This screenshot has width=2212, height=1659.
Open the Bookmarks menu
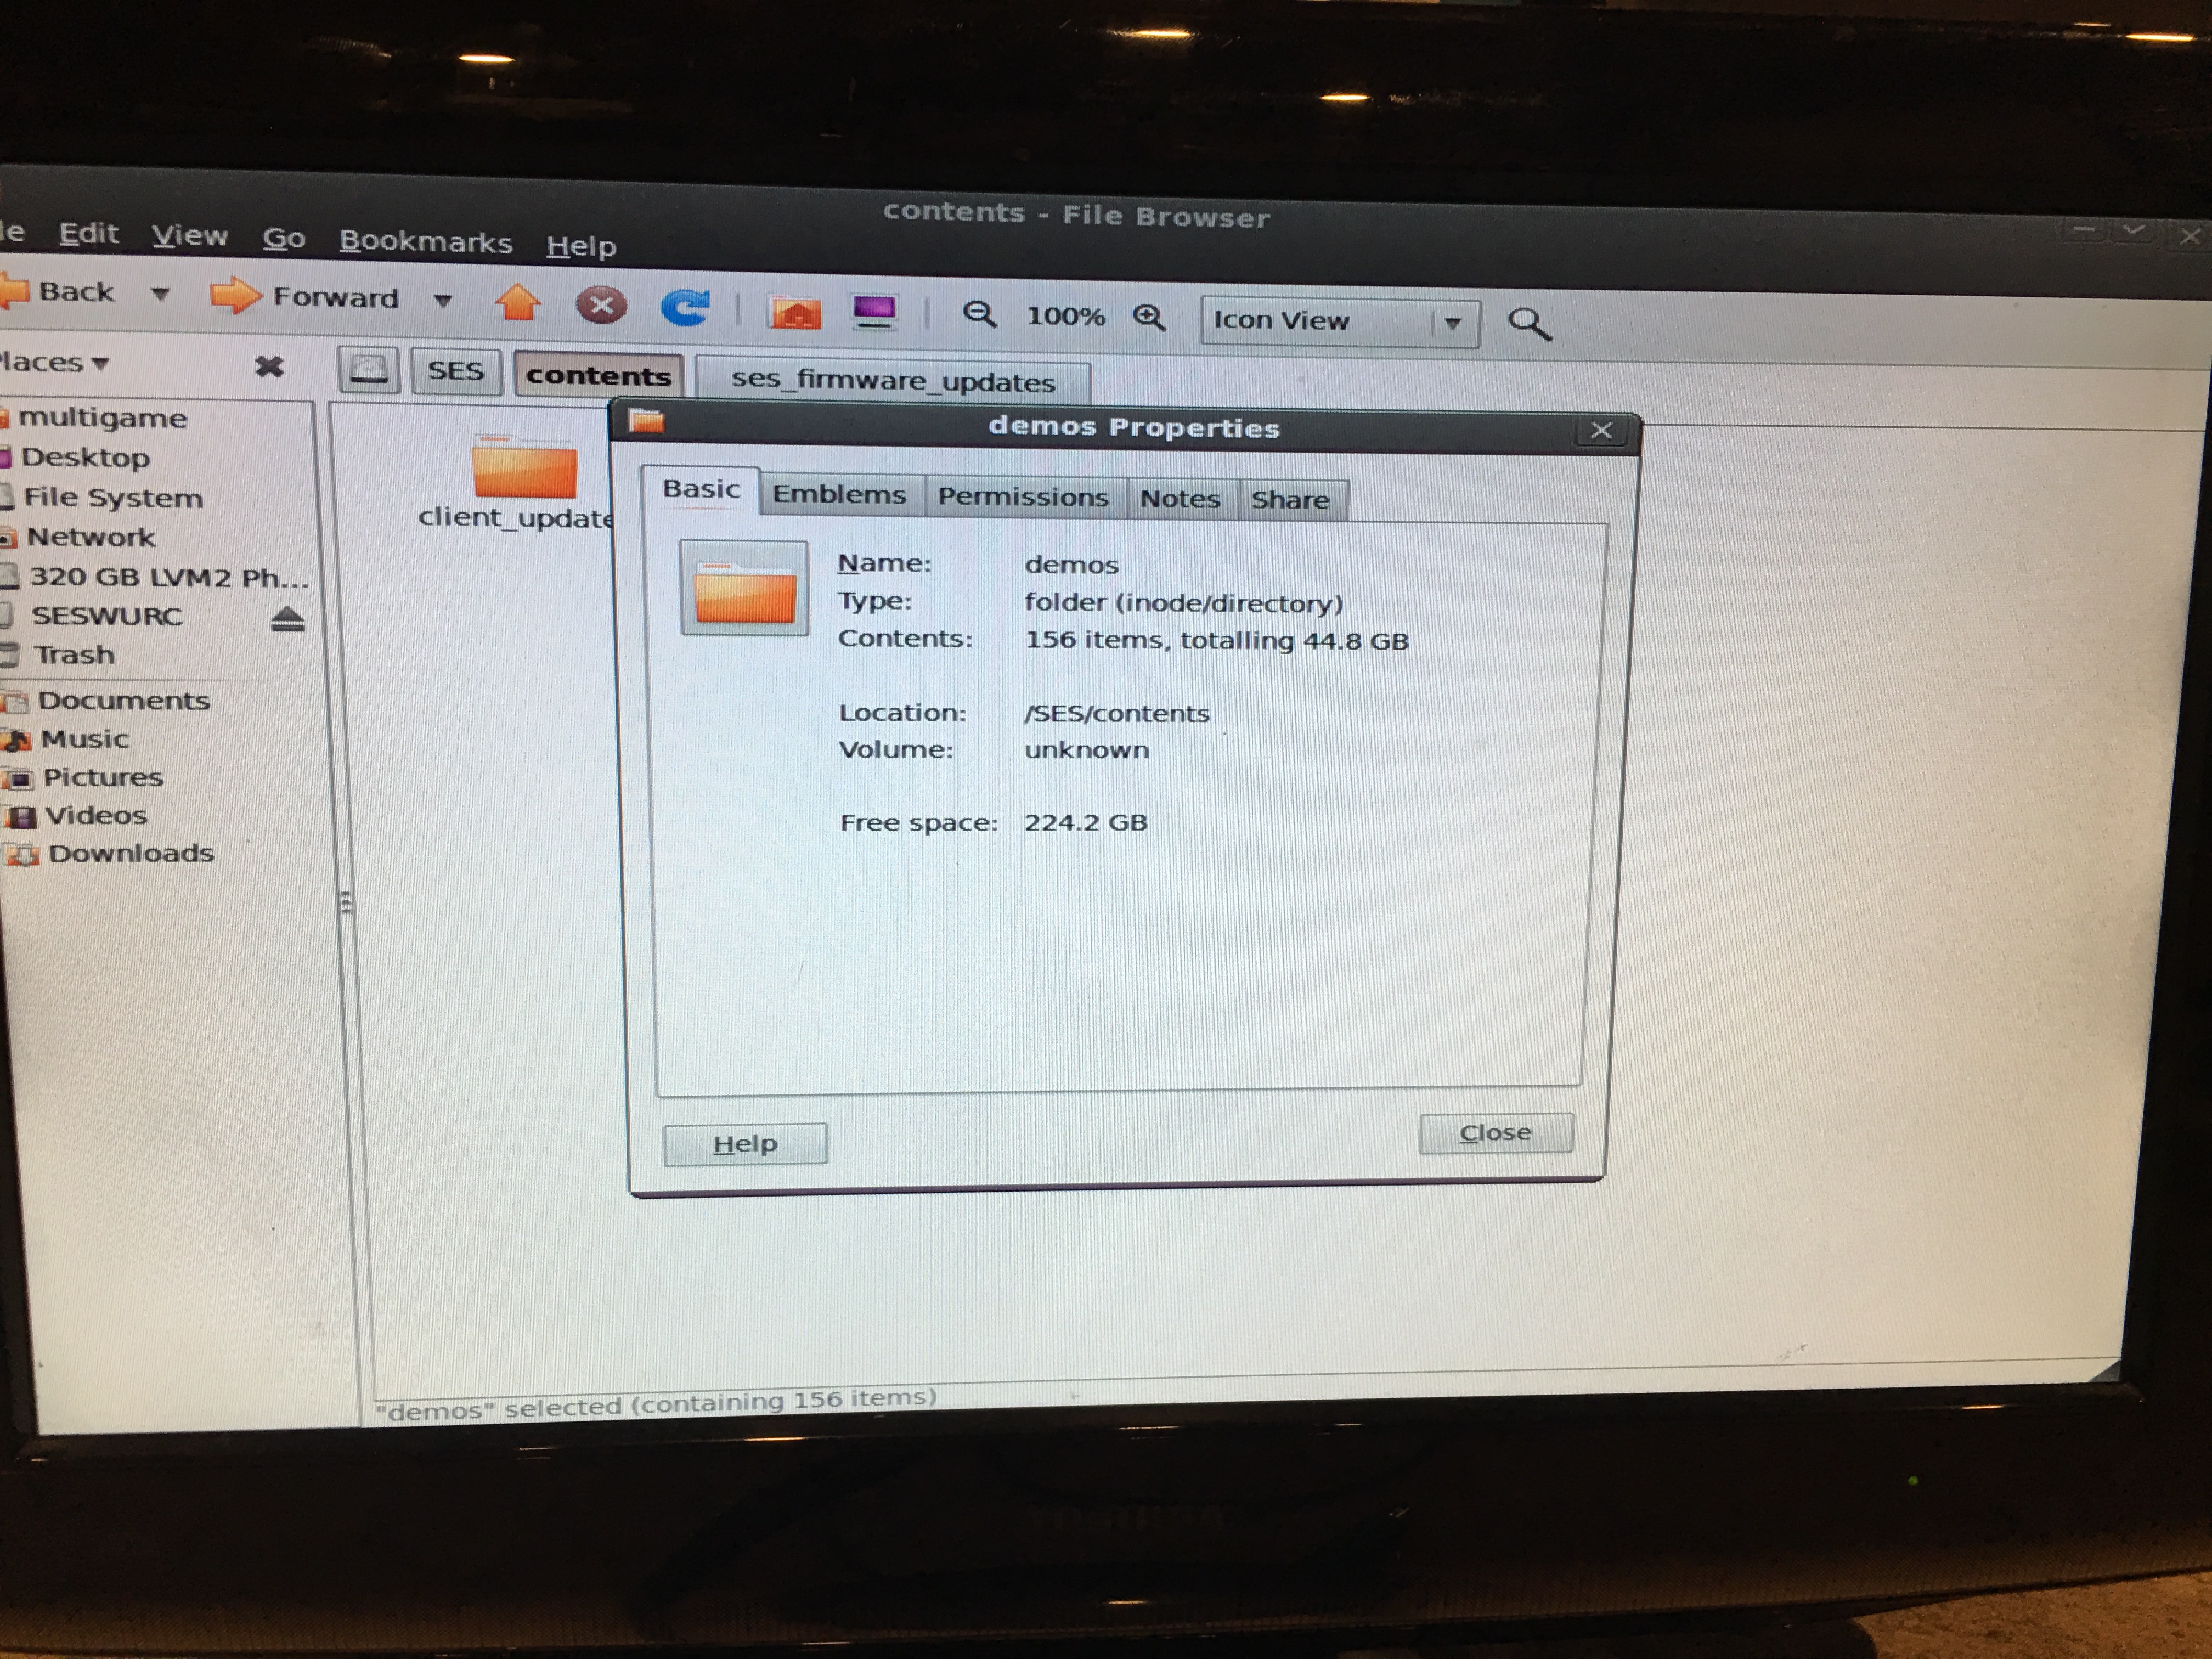pyautogui.click(x=426, y=242)
